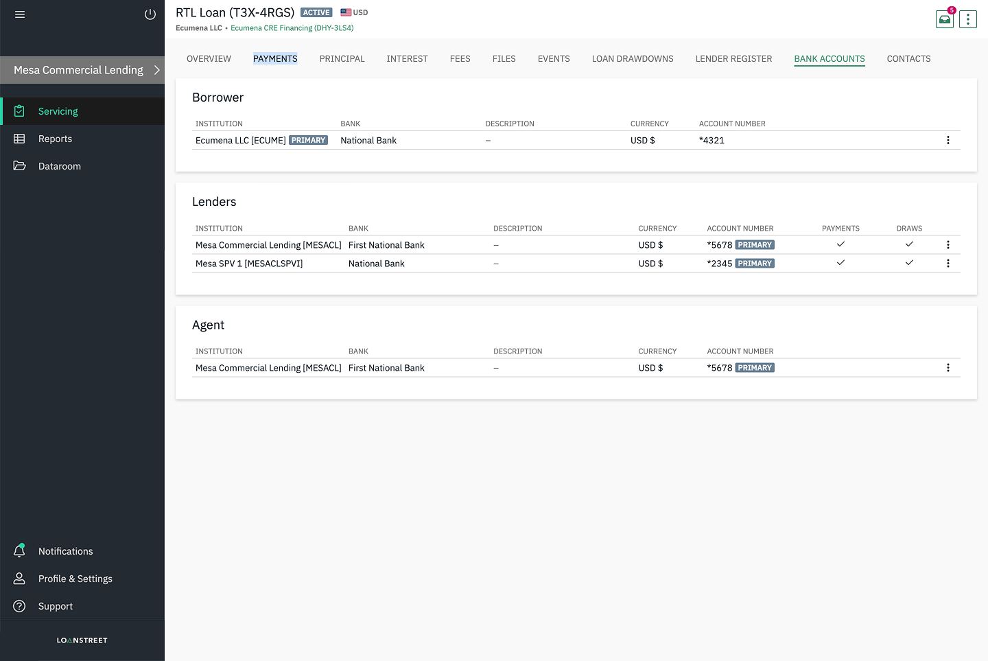Click the power logout icon
This screenshot has width=988, height=661.
[x=150, y=14]
